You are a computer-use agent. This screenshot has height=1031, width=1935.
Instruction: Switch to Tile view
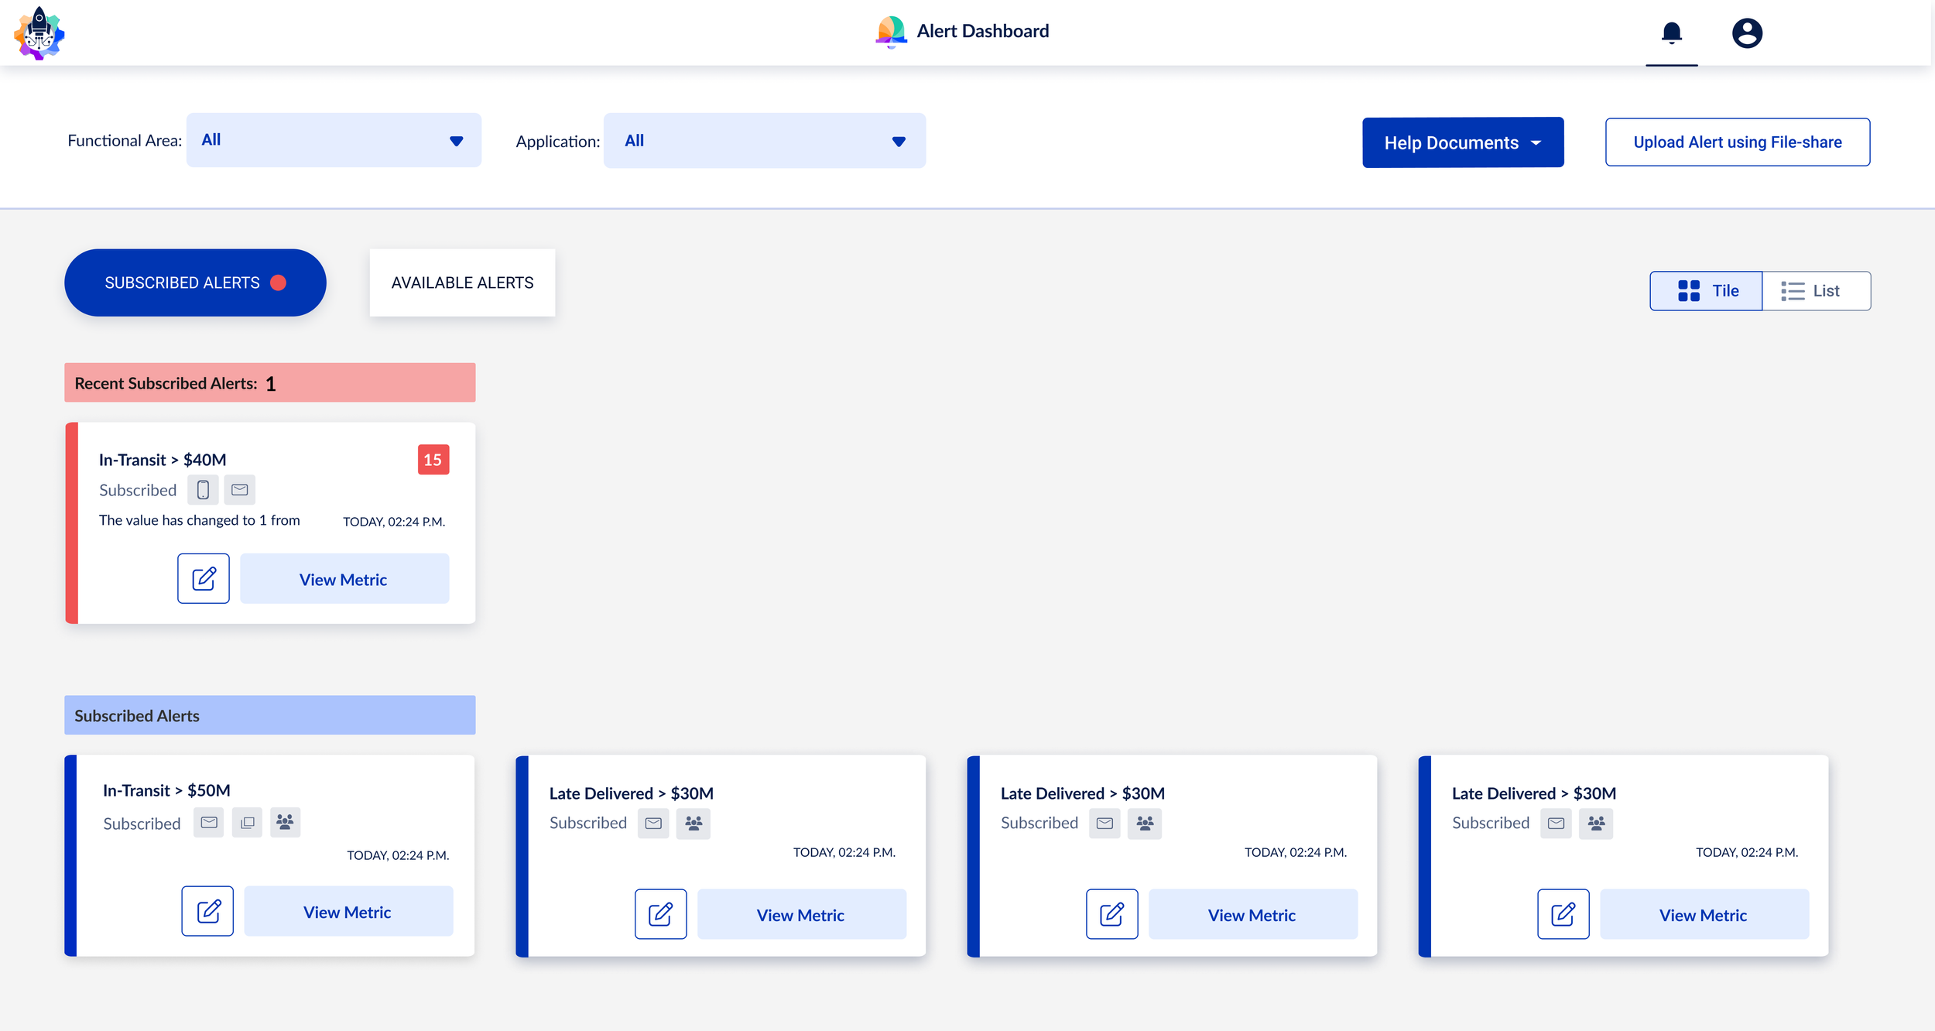(x=1706, y=290)
